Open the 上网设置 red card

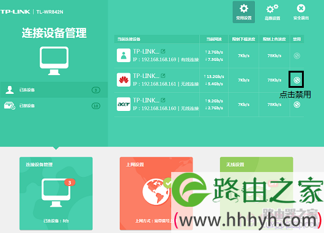[156, 193]
